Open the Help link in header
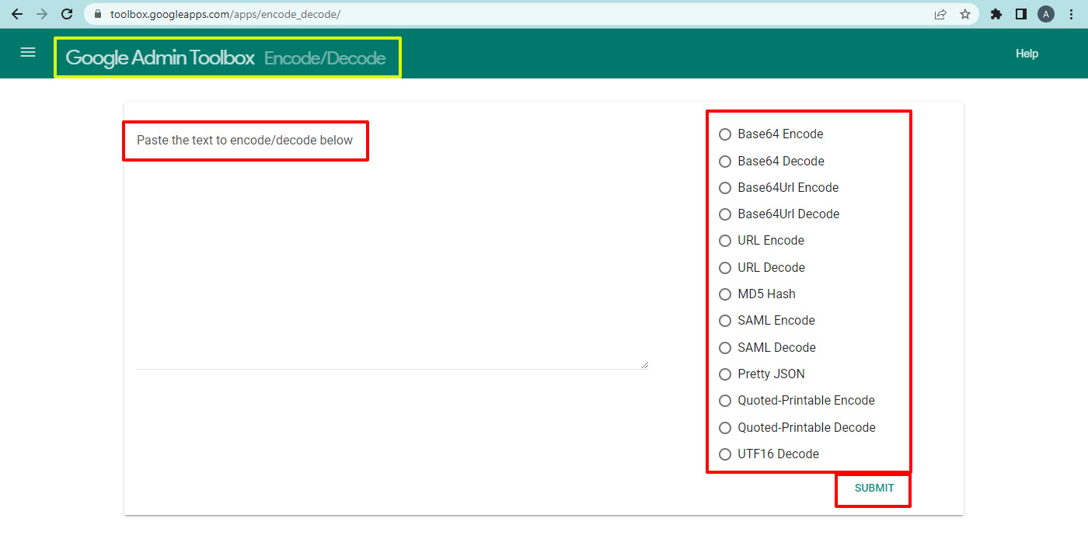Screen dimensions: 1088x539 point(1027,54)
